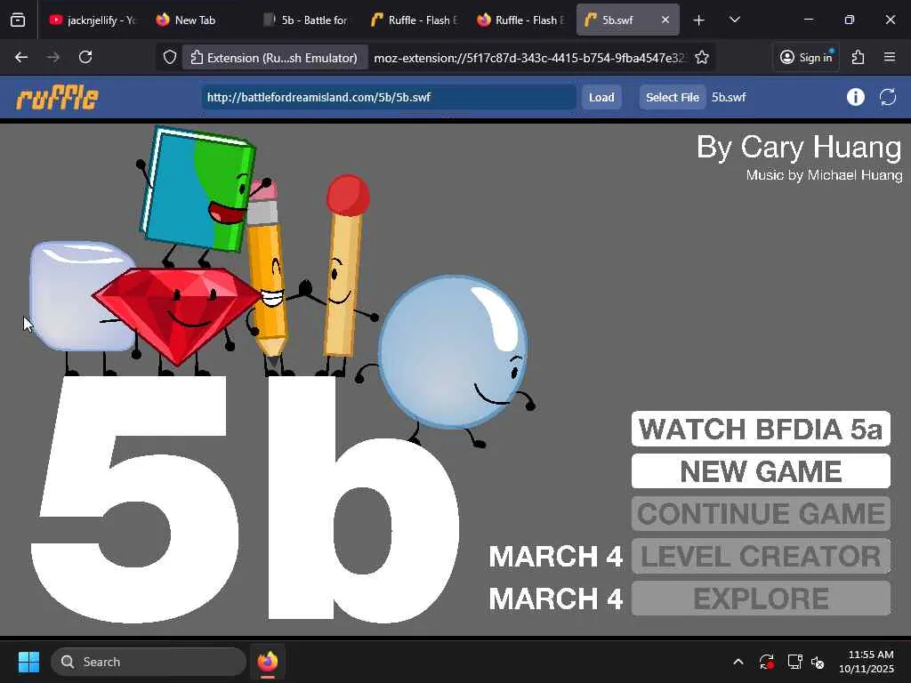Go back to previous page
This screenshot has width=911, height=683.
pyautogui.click(x=21, y=57)
